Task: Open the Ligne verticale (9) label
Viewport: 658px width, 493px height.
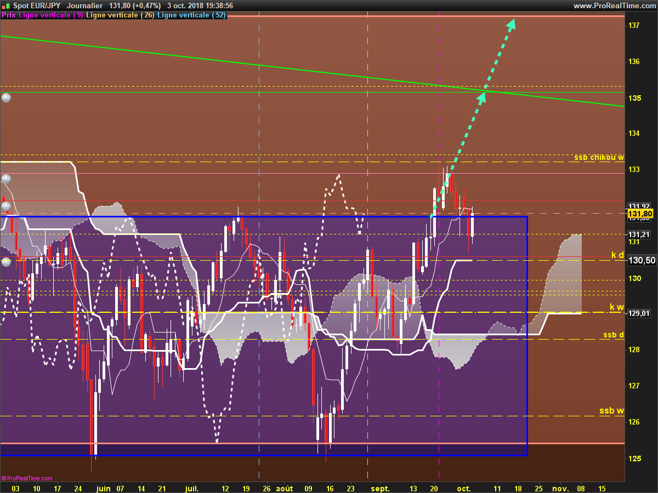Action: point(51,15)
